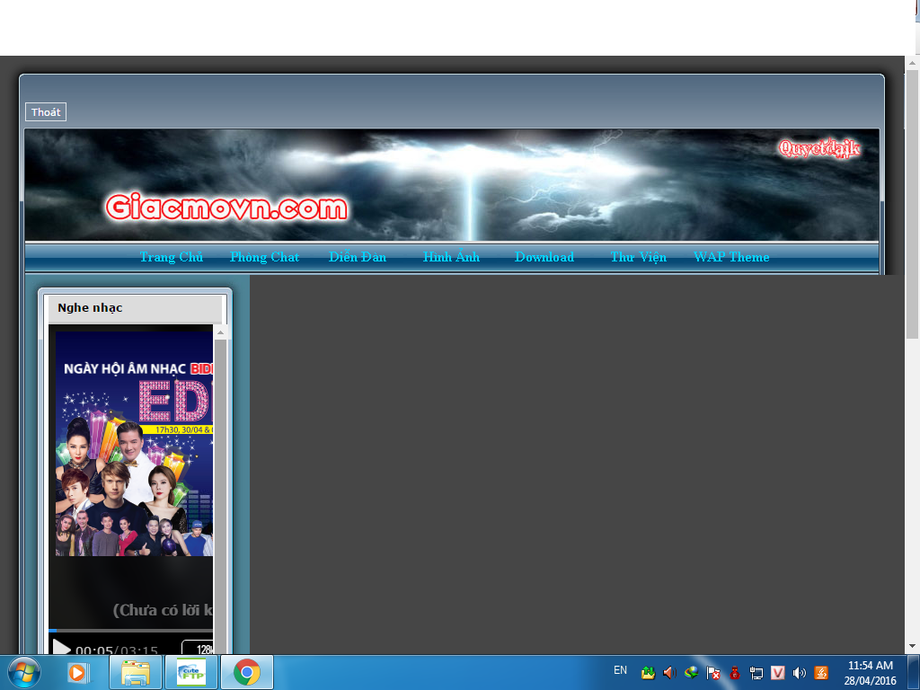Viewport: 920px width, 690px height.
Task: Switch to Google Chrome in taskbar
Action: tap(246, 672)
